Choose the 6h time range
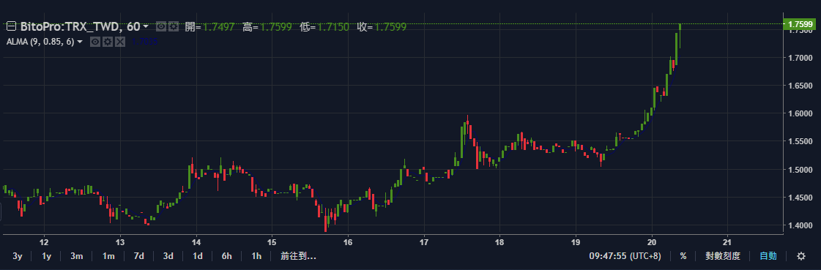The height and width of the screenshot is (270, 821). pos(227,256)
